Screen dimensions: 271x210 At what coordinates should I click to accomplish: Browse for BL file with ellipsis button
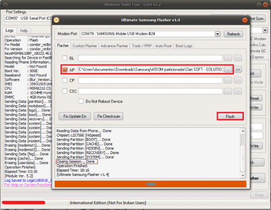coord(228,58)
